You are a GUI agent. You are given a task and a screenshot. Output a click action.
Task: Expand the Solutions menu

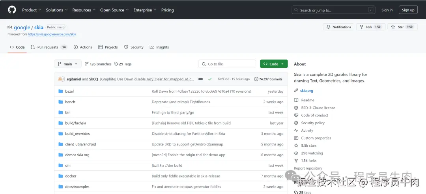click(x=57, y=10)
